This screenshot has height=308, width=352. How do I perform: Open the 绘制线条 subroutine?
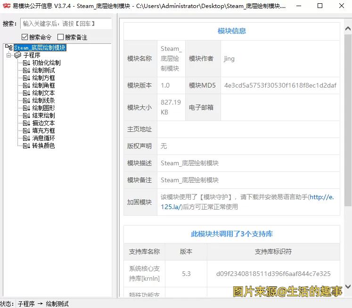(x=43, y=100)
